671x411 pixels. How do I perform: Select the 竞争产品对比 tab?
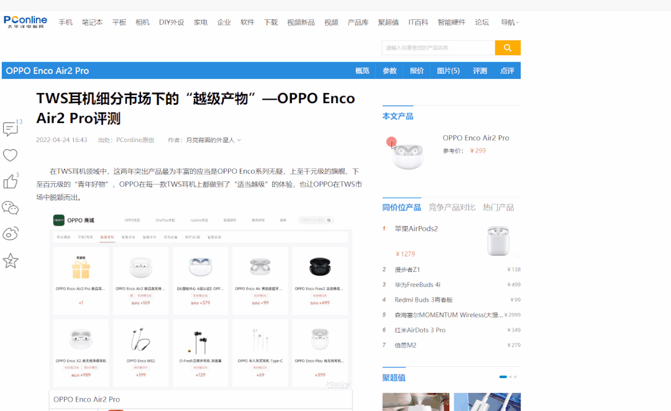tap(452, 207)
